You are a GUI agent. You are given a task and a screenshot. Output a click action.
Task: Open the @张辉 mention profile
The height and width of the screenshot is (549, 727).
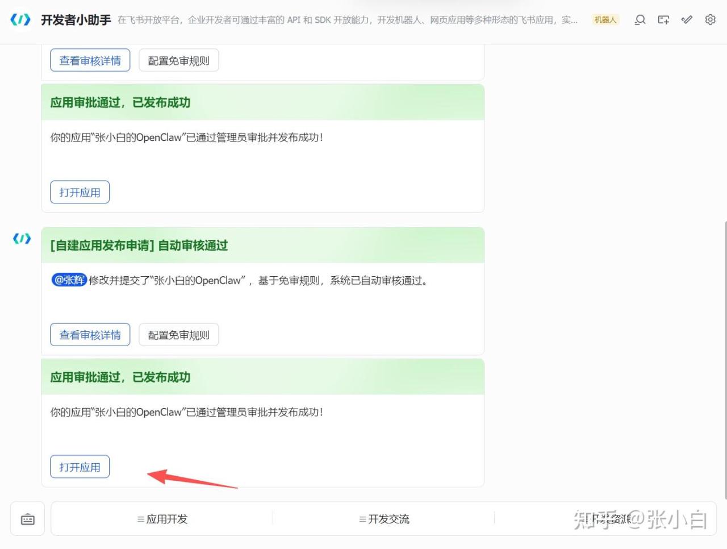(69, 280)
